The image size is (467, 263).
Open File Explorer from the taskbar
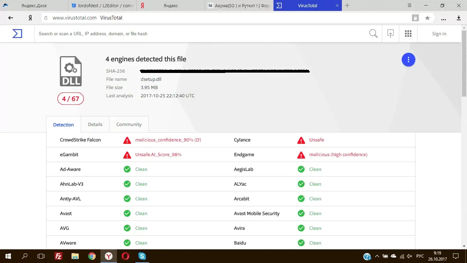pos(75,256)
